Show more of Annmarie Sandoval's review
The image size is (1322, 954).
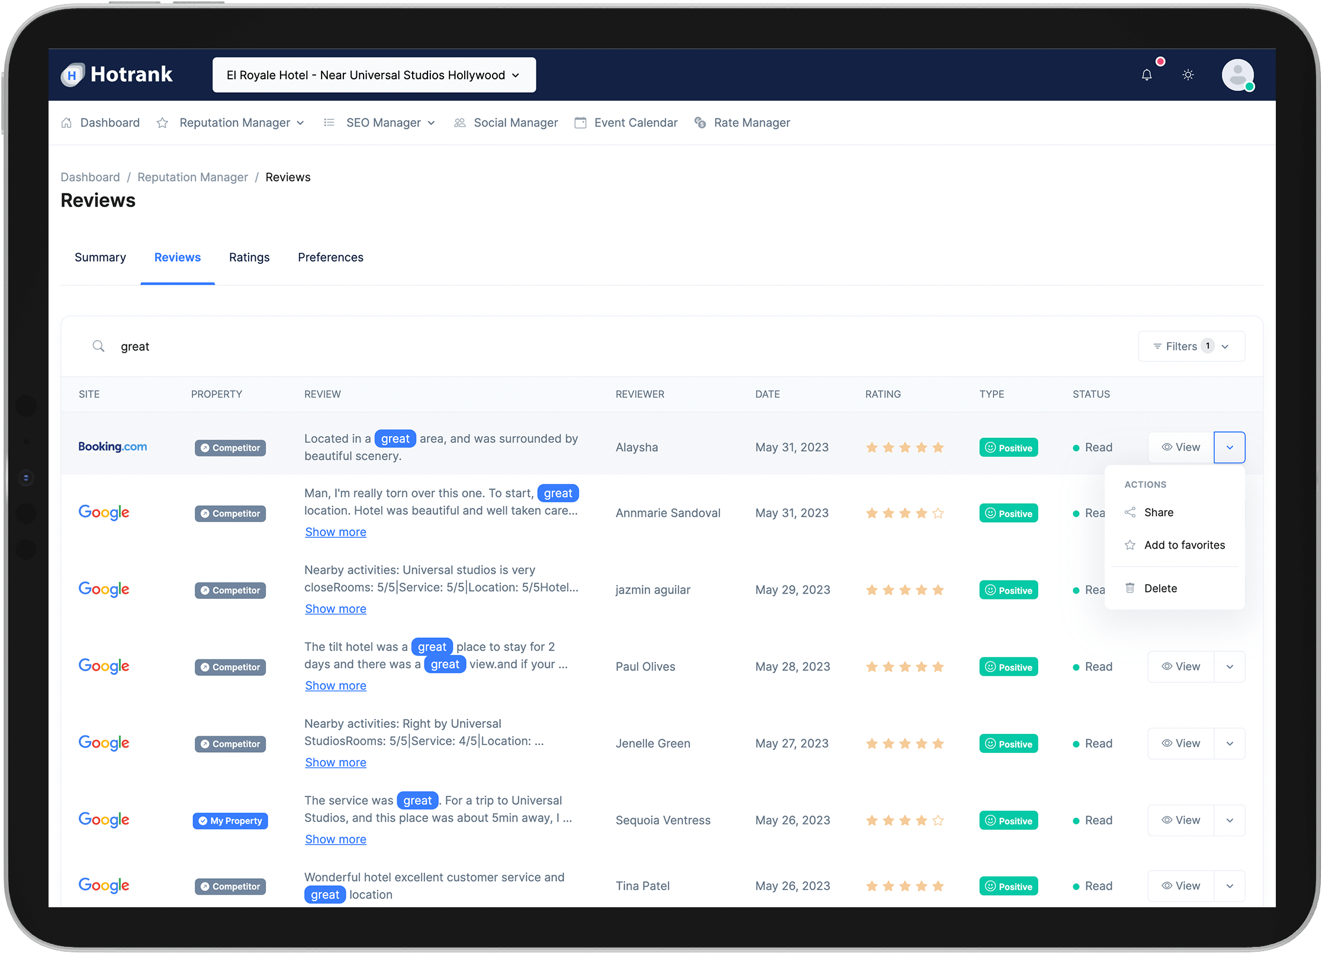(336, 532)
